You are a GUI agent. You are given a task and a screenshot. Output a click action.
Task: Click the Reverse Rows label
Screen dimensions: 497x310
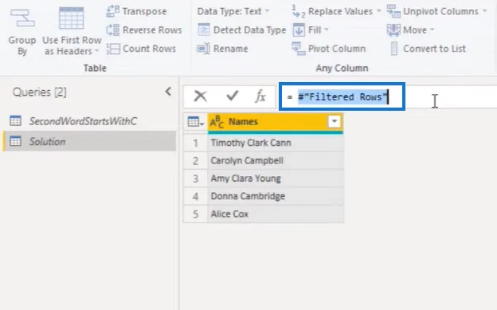(152, 29)
